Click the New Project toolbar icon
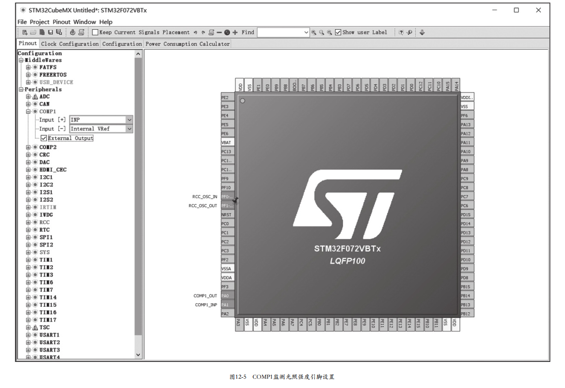 [25, 32]
